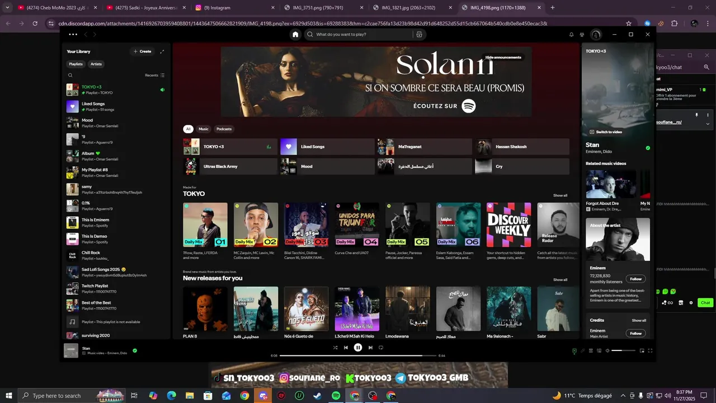716x403 pixels.
Task: Open the TOKYO <3 playlist in the library
Action: 116,90
